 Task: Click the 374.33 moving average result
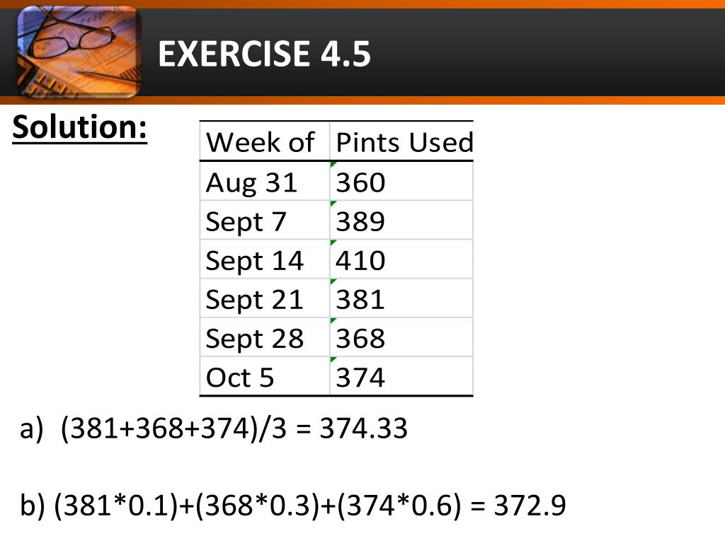[363, 428]
